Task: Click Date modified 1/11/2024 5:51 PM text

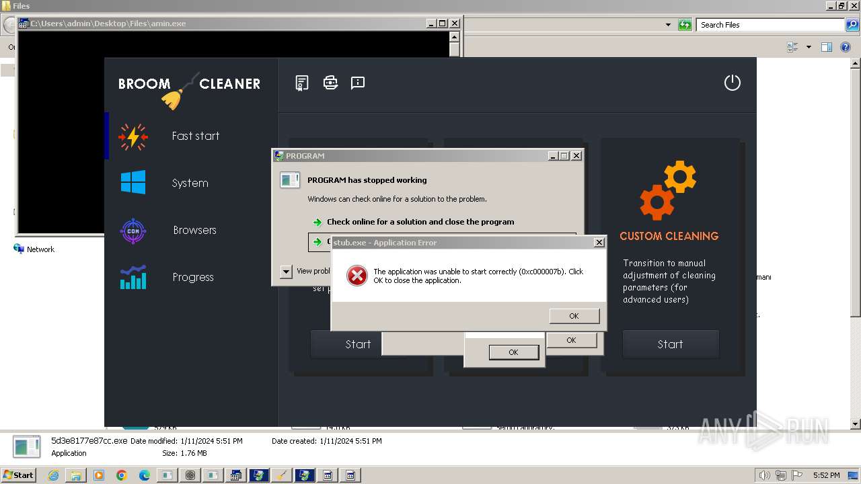Action: (186, 441)
